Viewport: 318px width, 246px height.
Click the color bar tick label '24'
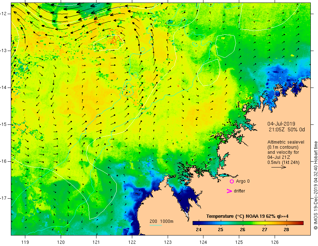click(199, 230)
